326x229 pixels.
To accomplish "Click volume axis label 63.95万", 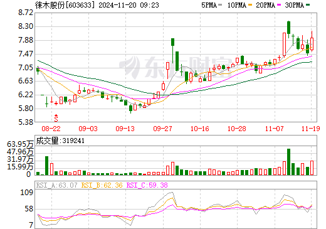I will coord(20,144).
